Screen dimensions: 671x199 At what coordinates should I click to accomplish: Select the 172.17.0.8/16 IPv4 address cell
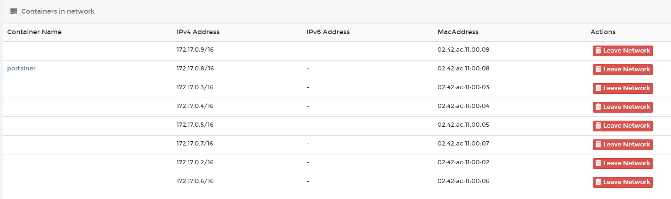click(195, 69)
